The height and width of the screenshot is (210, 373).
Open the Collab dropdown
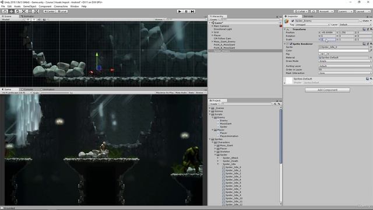[x=301, y=12]
